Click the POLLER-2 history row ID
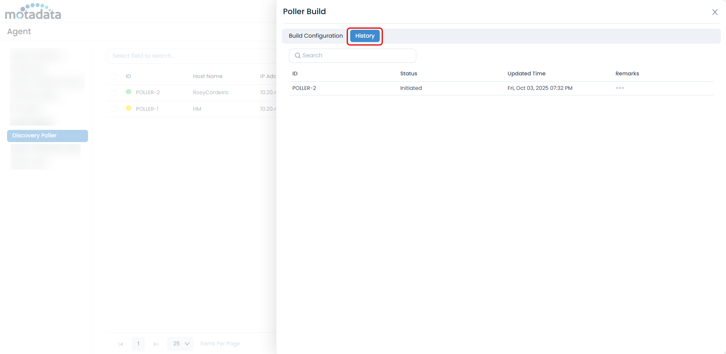 tap(304, 88)
